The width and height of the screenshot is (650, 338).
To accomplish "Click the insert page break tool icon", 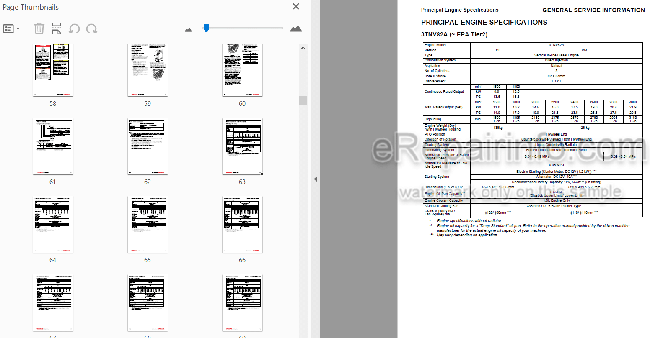I will click(56, 29).
